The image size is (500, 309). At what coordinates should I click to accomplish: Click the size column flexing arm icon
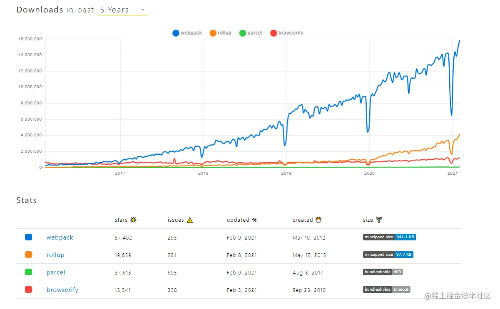click(379, 220)
